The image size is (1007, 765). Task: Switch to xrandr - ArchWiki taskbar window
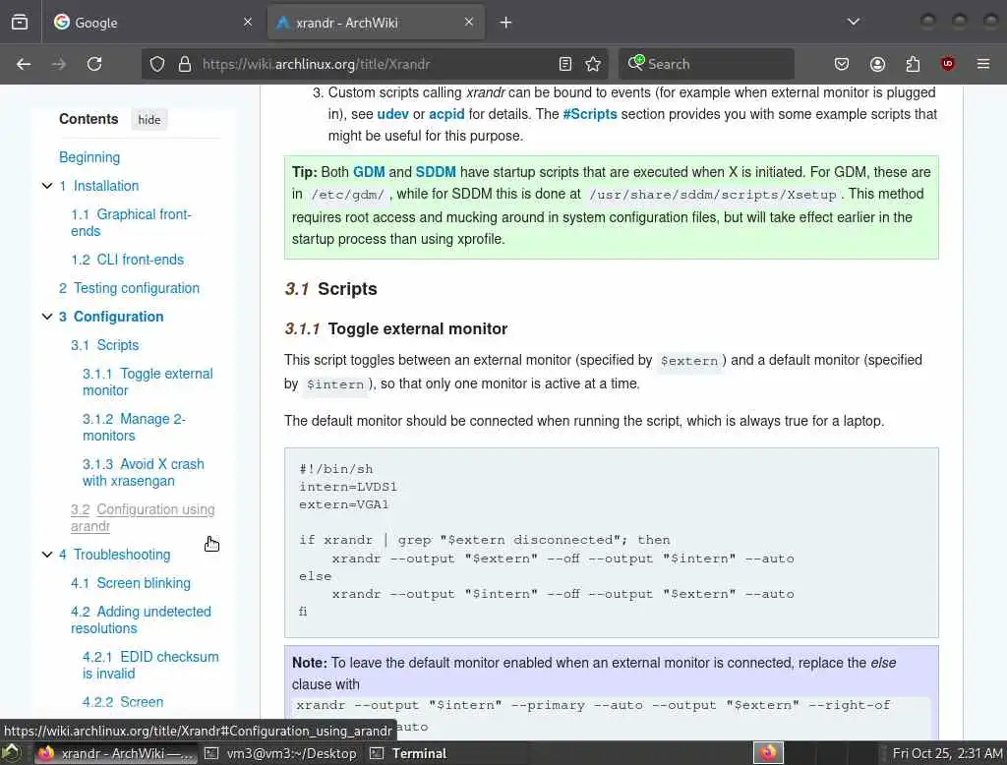coord(114,753)
